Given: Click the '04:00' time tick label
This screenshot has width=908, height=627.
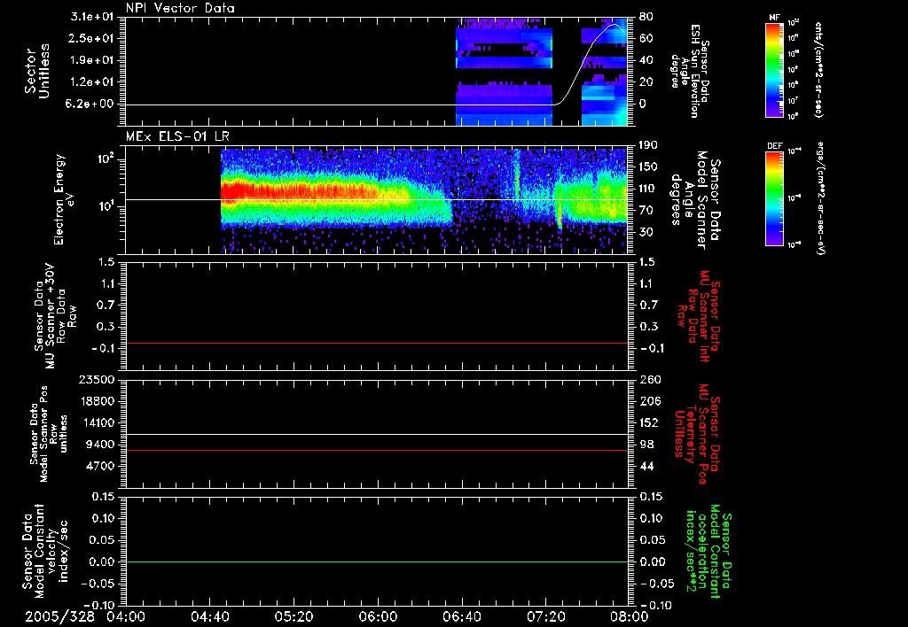Looking at the screenshot, I should click(126, 616).
